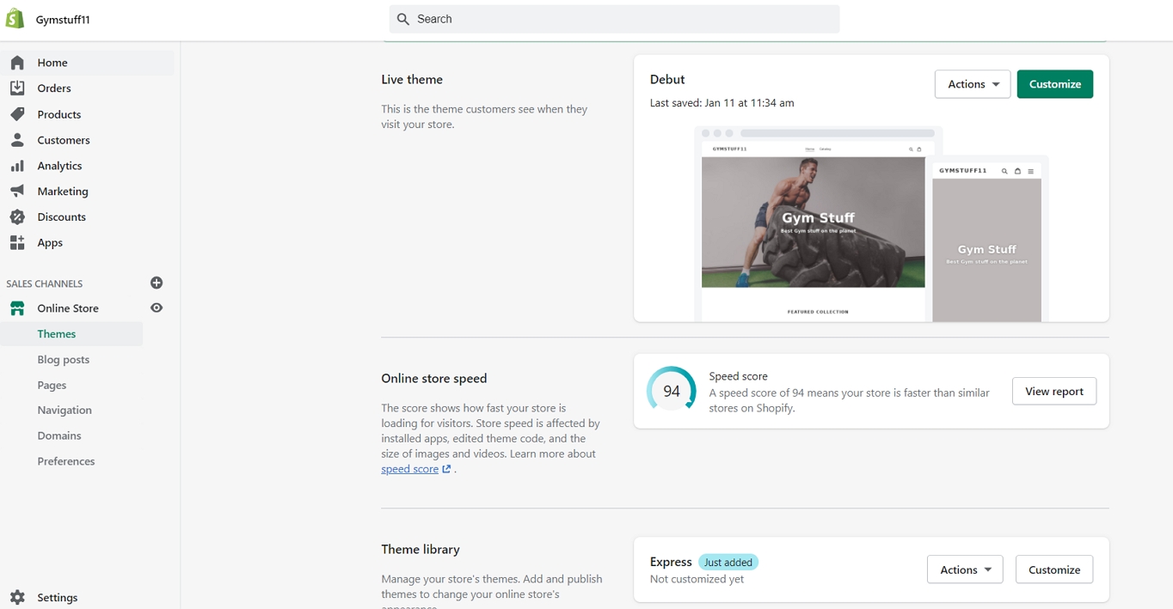Open Home via the house icon
The width and height of the screenshot is (1173, 609).
(x=17, y=63)
